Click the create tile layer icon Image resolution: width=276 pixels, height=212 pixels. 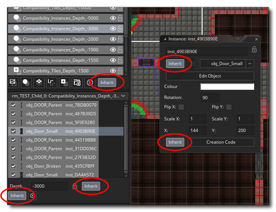(39, 83)
